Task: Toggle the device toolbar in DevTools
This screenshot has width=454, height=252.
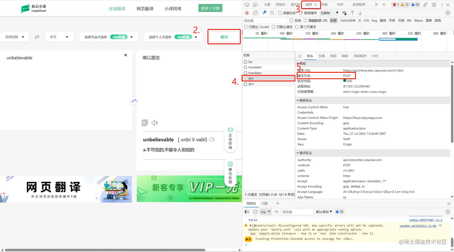Action: pos(256,4)
